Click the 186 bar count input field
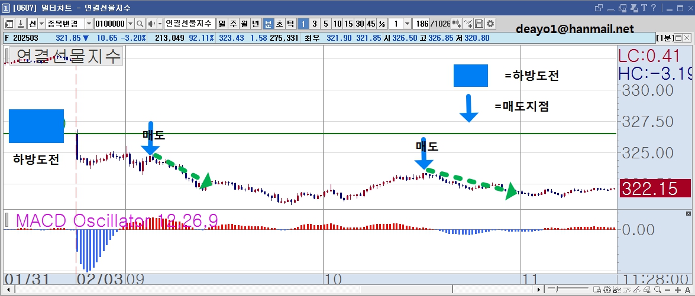This screenshot has height=296, width=695. pyautogui.click(x=420, y=24)
